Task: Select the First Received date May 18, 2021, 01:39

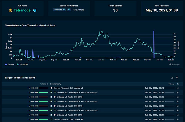Action: point(162,10)
